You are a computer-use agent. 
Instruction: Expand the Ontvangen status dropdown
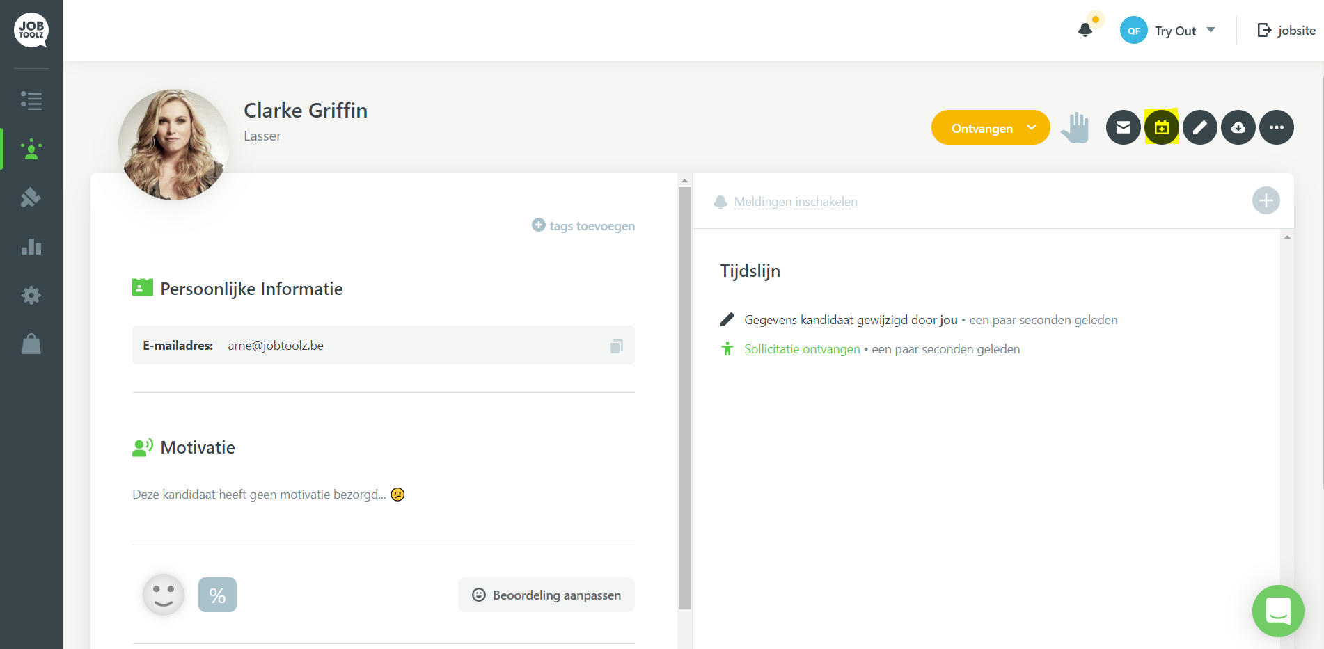[x=991, y=127]
